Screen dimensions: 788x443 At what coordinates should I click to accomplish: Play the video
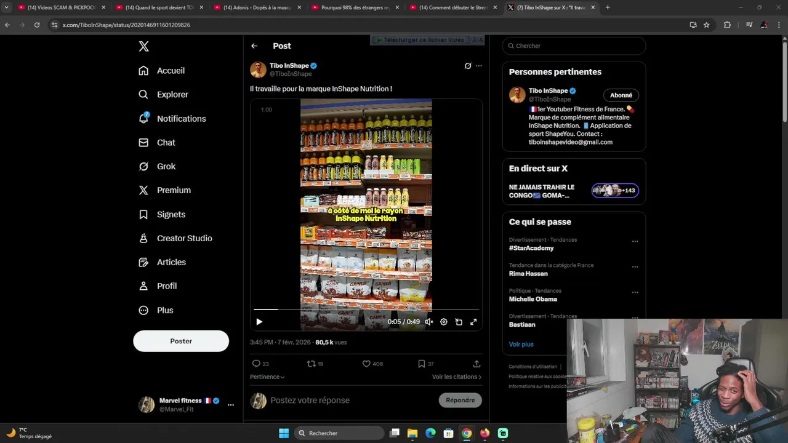pos(259,322)
